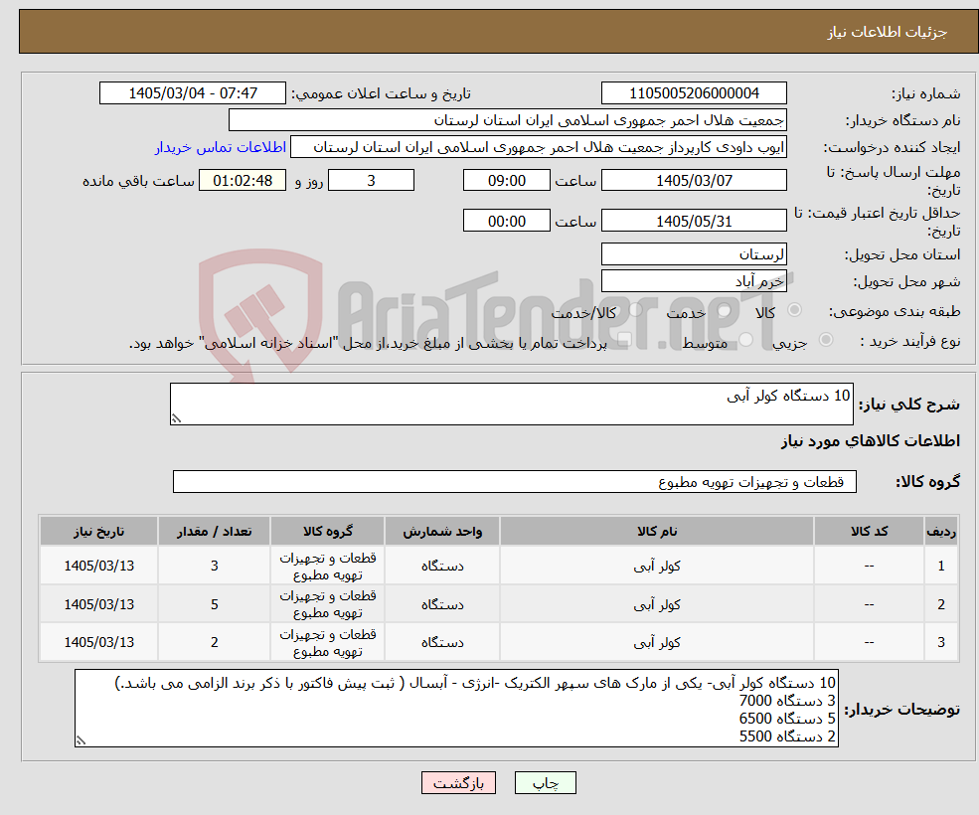Click the تاریخ نیاز column header

click(98, 531)
